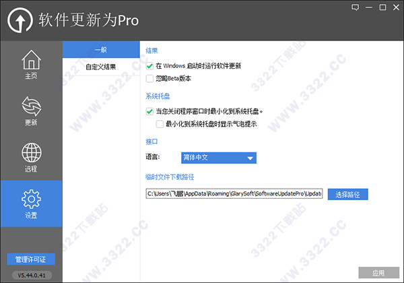This screenshot has height=283, width=404.
Task: Open the 主页 home section
Action: pos(31,65)
